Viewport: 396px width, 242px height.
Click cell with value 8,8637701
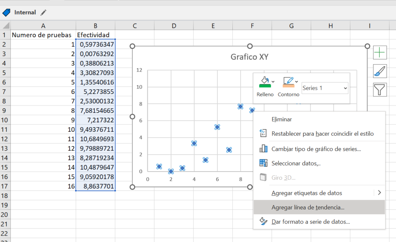pyautogui.click(x=96, y=186)
